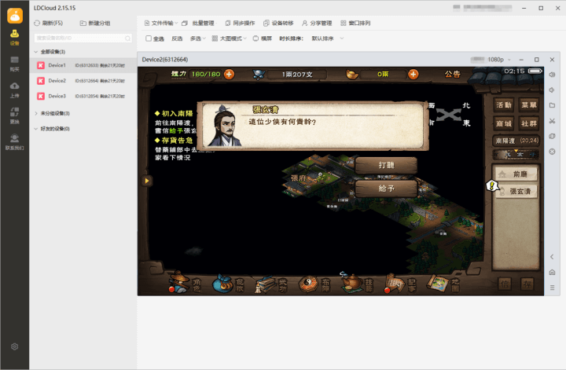This screenshot has width=566, height=370.
Task: Open the 默认排序 sort order dropdown
Action: (x=328, y=38)
